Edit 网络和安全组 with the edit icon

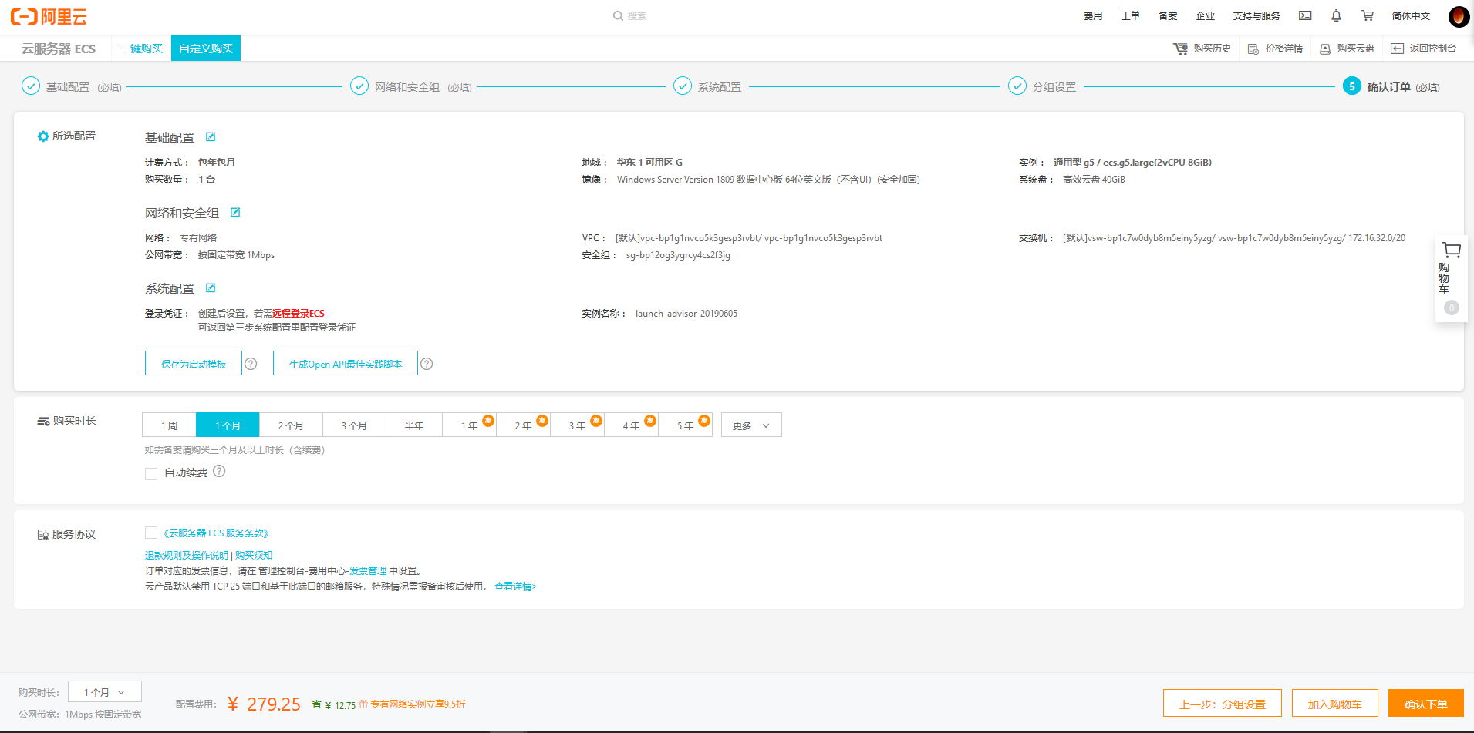point(235,212)
